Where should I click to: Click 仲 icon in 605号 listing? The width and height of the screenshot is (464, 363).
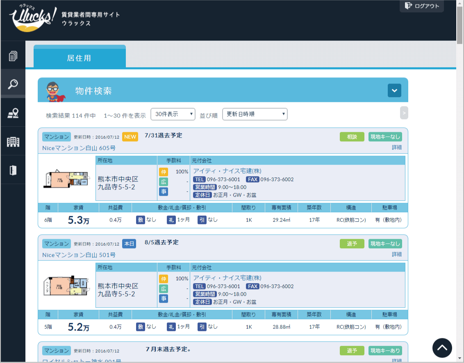pyautogui.click(x=164, y=172)
